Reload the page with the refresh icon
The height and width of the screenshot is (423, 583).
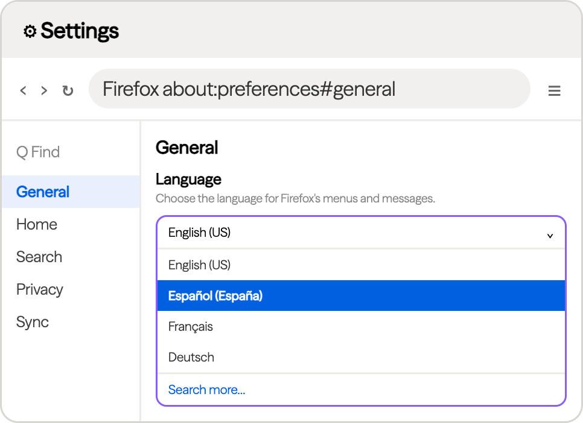[x=68, y=90]
